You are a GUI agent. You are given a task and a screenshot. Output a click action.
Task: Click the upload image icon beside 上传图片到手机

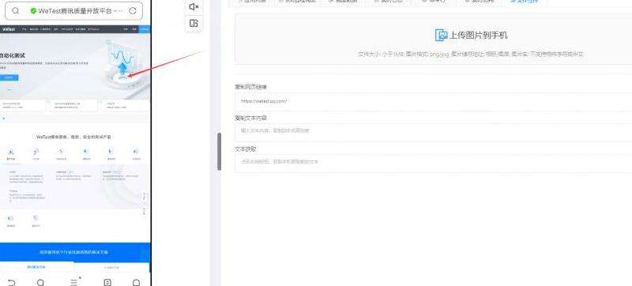442,35
